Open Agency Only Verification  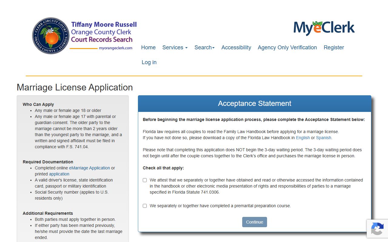click(x=287, y=47)
